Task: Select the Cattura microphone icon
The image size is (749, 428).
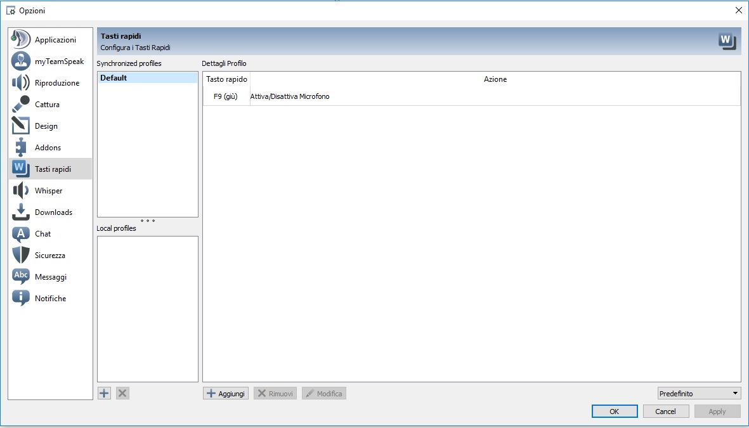Action: pyautogui.click(x=21, y=105)
